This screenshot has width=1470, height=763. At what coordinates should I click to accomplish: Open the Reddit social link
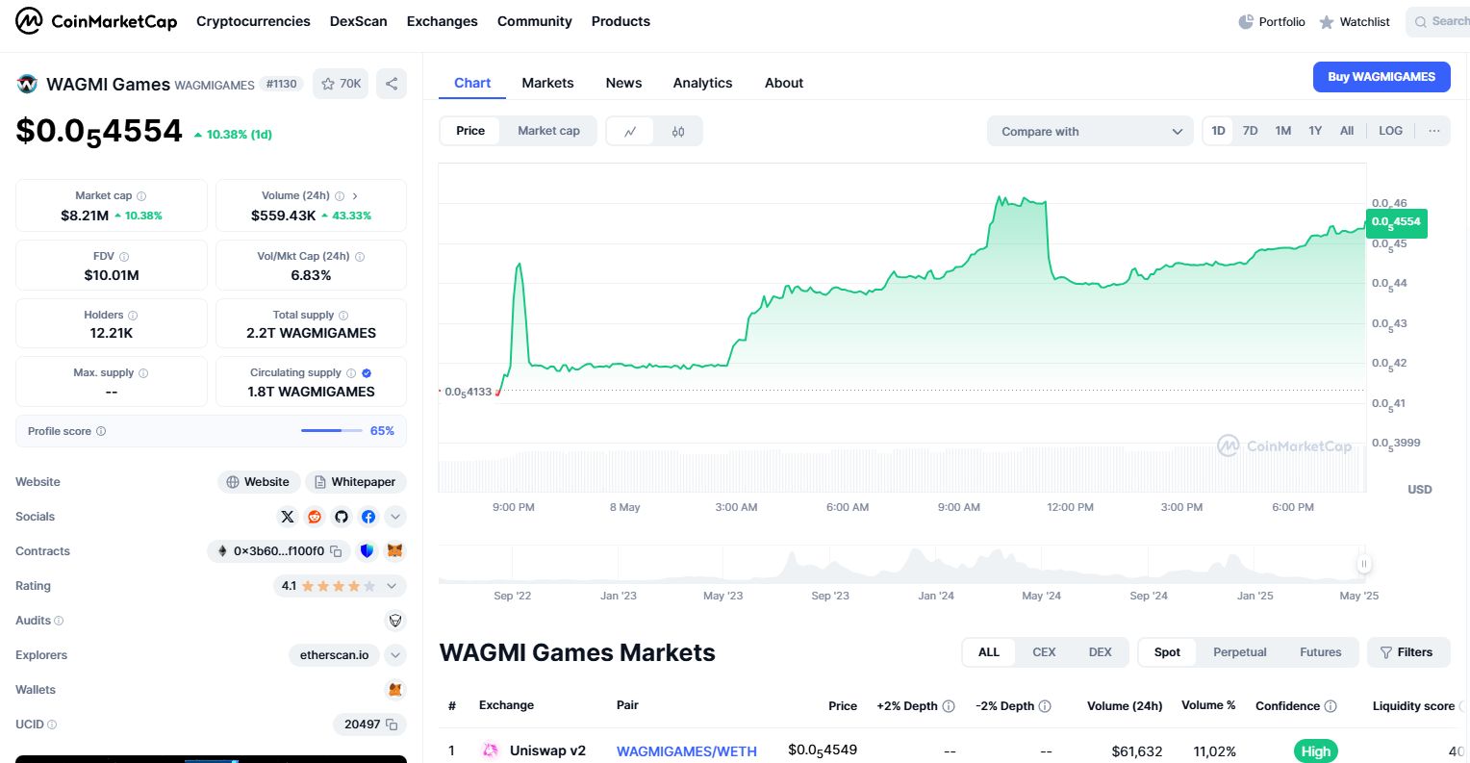315,517
